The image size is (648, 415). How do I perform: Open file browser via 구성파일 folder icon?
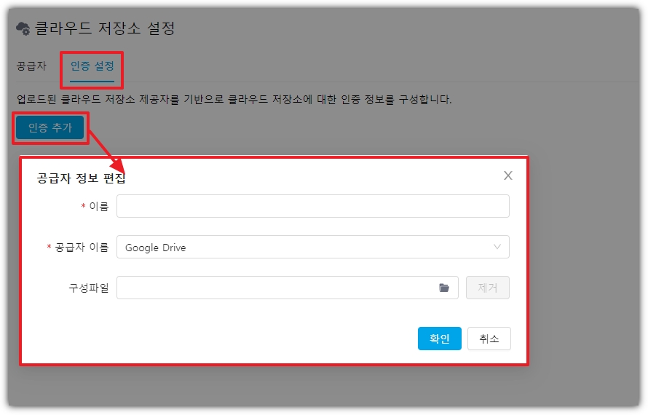coord(444,288)
